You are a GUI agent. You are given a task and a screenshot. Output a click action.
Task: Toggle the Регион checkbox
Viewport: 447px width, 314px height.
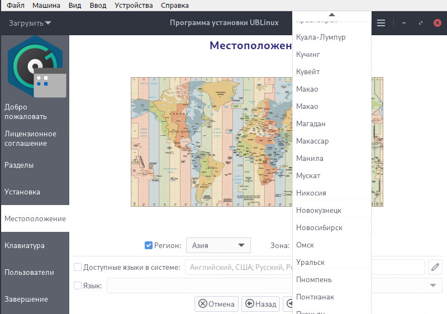pyautogui.click(x=149, y=245)
